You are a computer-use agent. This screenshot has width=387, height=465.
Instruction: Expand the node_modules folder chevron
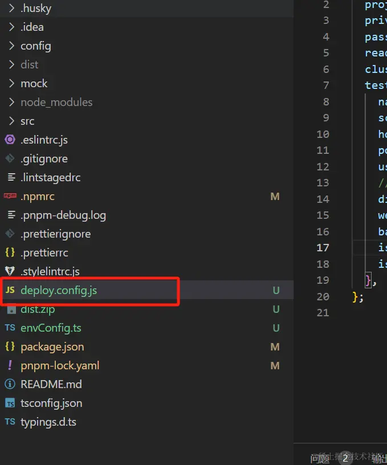[11, 102]
